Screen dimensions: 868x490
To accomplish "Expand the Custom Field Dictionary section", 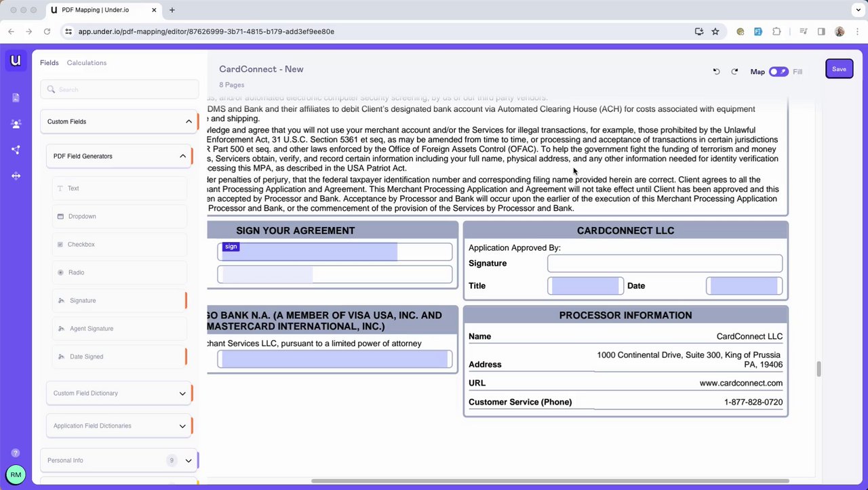I will [182, 393].
